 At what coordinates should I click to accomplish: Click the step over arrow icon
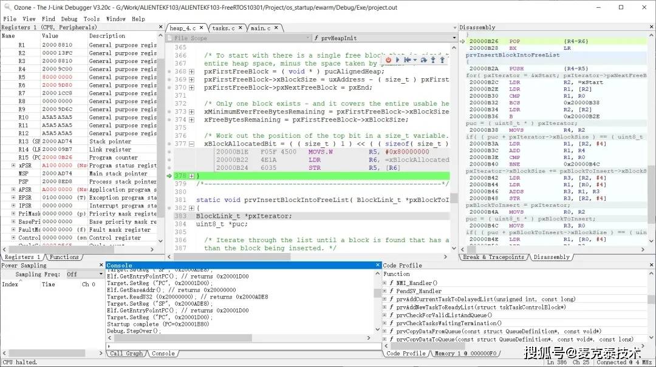click(x=423, y=59)
